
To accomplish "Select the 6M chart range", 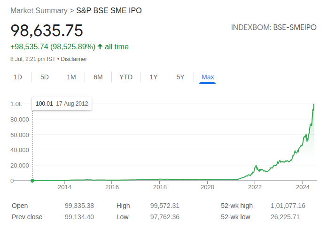I will (98, 77).
